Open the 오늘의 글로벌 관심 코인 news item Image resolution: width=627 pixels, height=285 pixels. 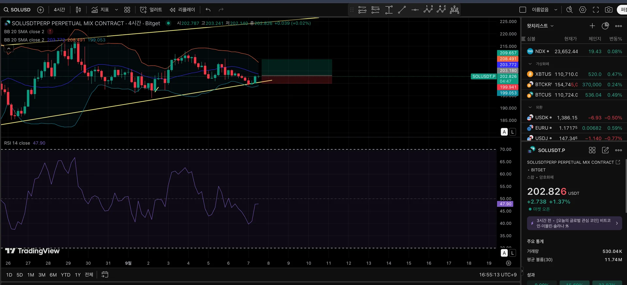pyautogui.click(x=574, y=223)
